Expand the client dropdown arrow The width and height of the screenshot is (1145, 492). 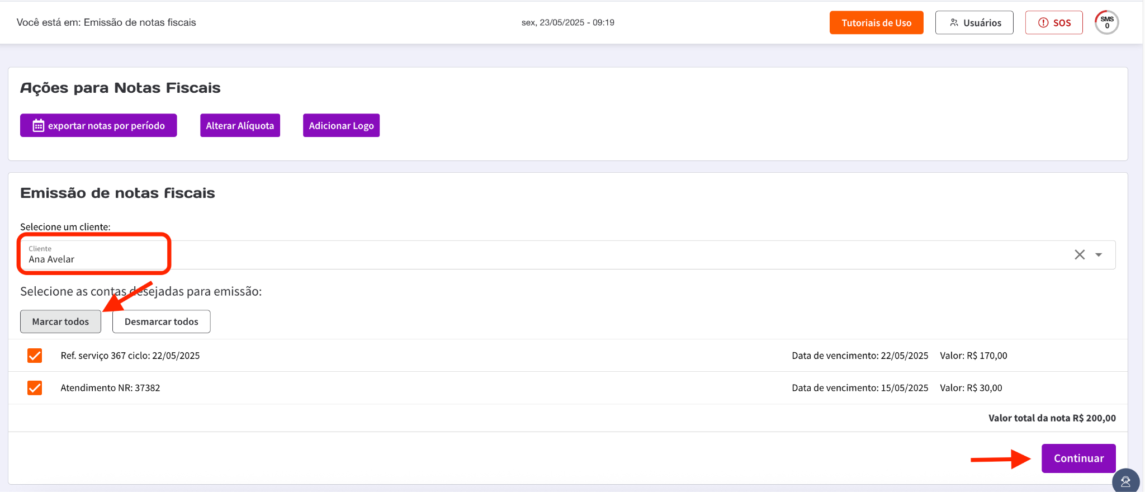[1099, 255]
